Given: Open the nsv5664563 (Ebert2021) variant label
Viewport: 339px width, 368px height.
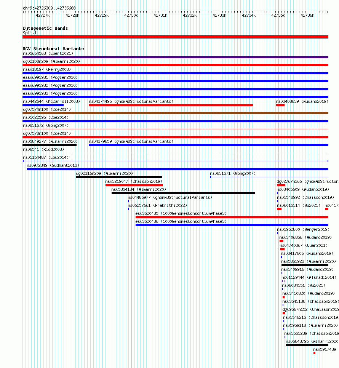Looking at the screenshot, I should pyautogui.click(x=48, y=53).
